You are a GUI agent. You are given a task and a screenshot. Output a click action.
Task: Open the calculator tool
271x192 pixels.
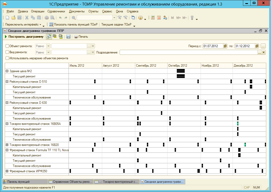click(x=153, y=18)
